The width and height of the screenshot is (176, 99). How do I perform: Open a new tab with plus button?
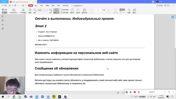pos(40,2)
